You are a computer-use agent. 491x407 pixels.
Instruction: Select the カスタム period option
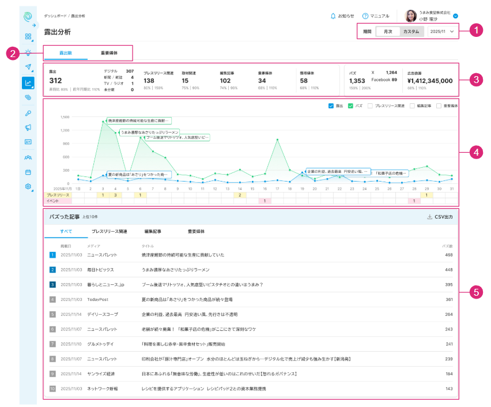(x=411, y=32)
